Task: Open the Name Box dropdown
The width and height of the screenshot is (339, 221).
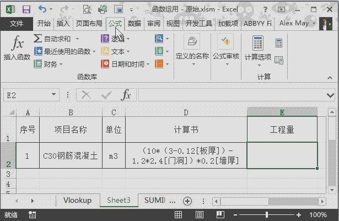Action: 53,94
